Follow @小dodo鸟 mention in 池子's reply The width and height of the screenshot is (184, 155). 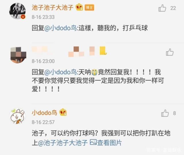61,28
